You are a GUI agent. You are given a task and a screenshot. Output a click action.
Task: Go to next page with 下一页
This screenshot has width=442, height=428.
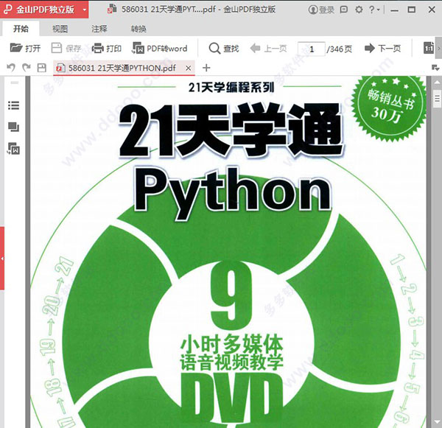coord(382,48)
